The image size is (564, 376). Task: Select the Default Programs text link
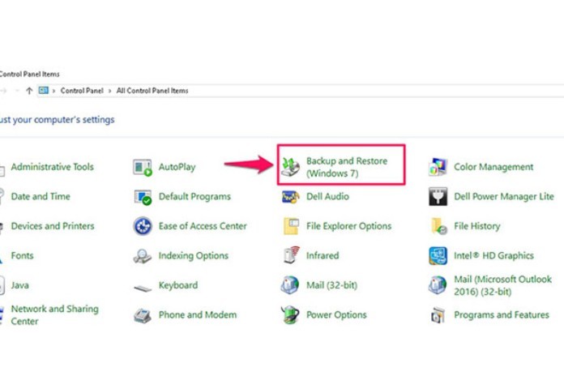coord(194,196)
